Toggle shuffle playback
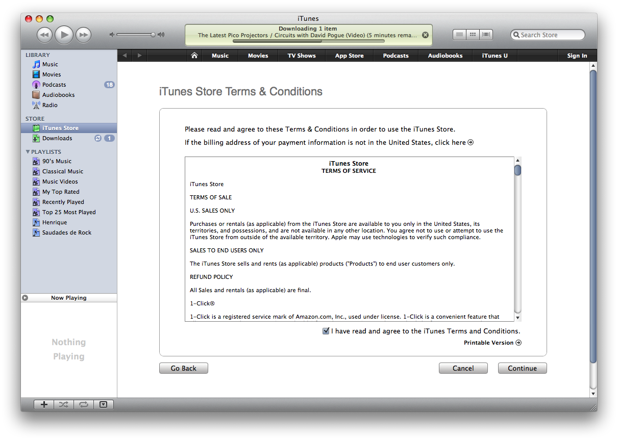Image resolution: width=618 pixels, height=440 pixels. pos(63,404)
